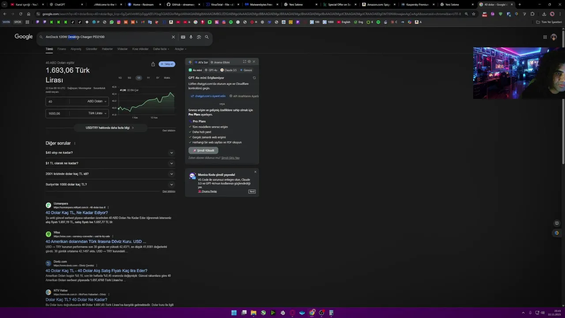Expand the Monica AI panel to fullscreen
This screenshot has height=318, width=565.
point(245,62)
